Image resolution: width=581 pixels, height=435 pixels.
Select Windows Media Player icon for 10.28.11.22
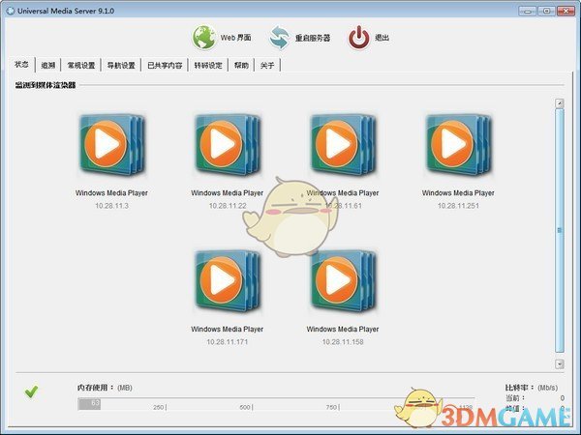(228, 144)
